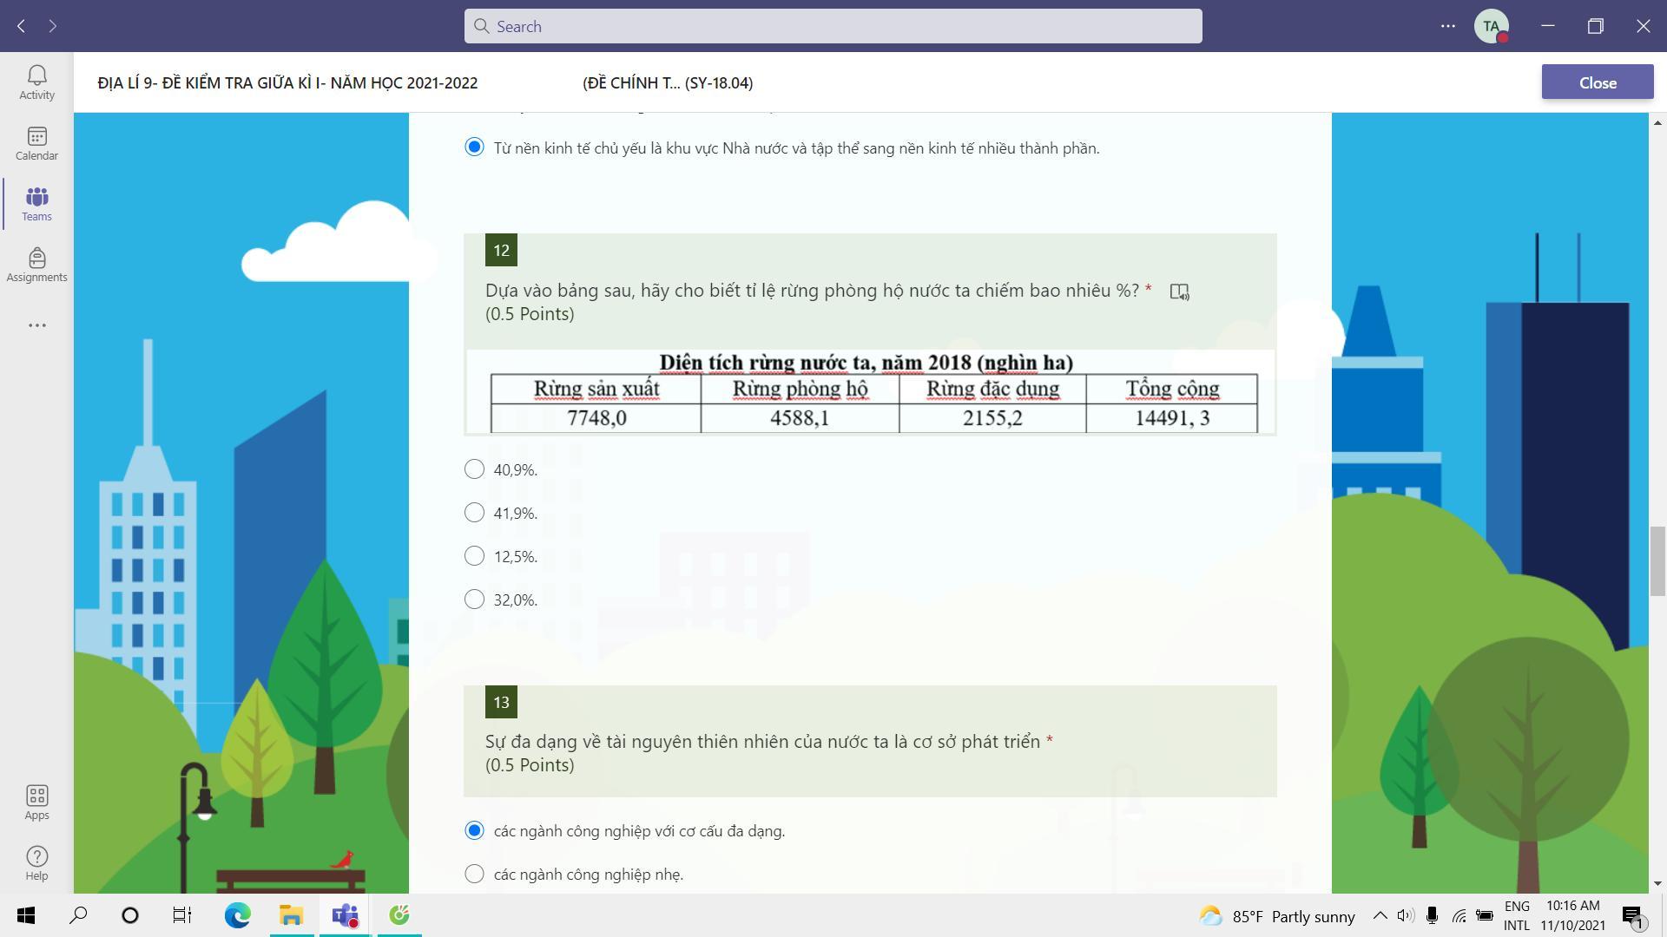Open Assignments from the sidebar
Image resolution: width=1667 pixels, height=937 pixels.
(36, 265)
